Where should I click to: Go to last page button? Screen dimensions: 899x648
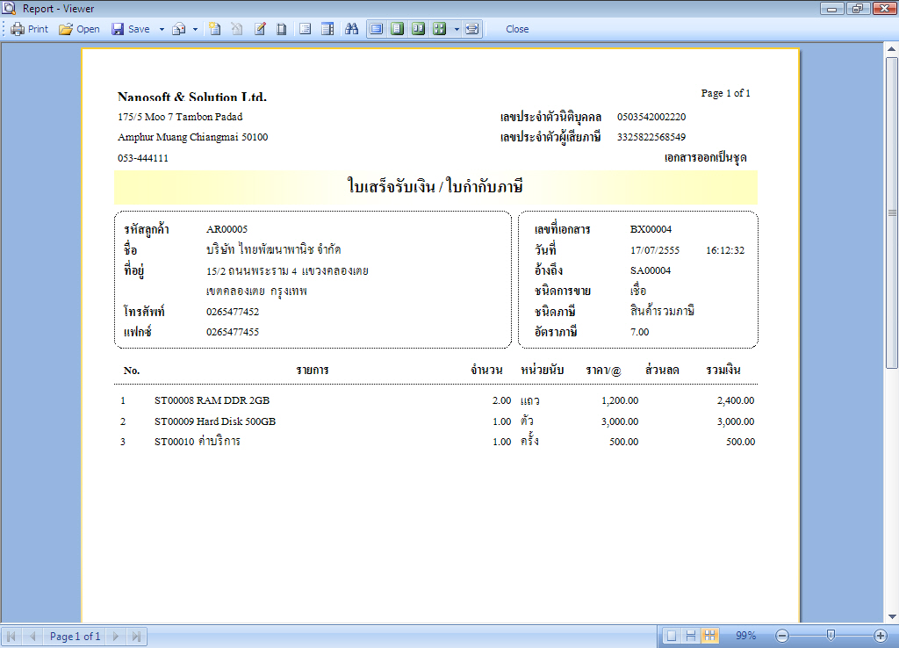pos(136,636)
